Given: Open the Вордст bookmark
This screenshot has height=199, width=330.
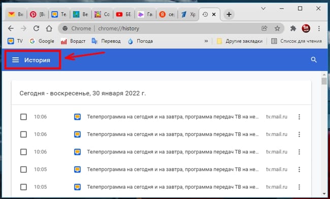Looking at the screenshot, I should click(73, 41).
